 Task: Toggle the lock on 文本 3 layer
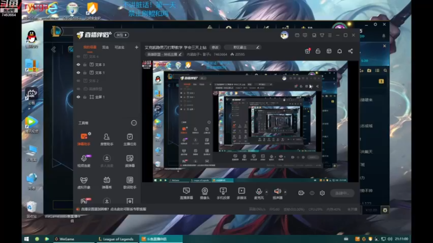[x=85, y=64]
